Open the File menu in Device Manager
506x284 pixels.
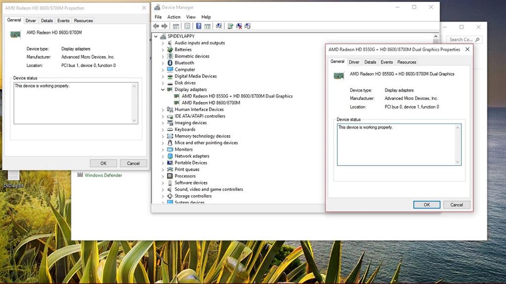point(158,17)
